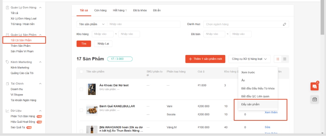Click the Tài Chính wallet icon

pyautogui.click(x=7, y=84)
